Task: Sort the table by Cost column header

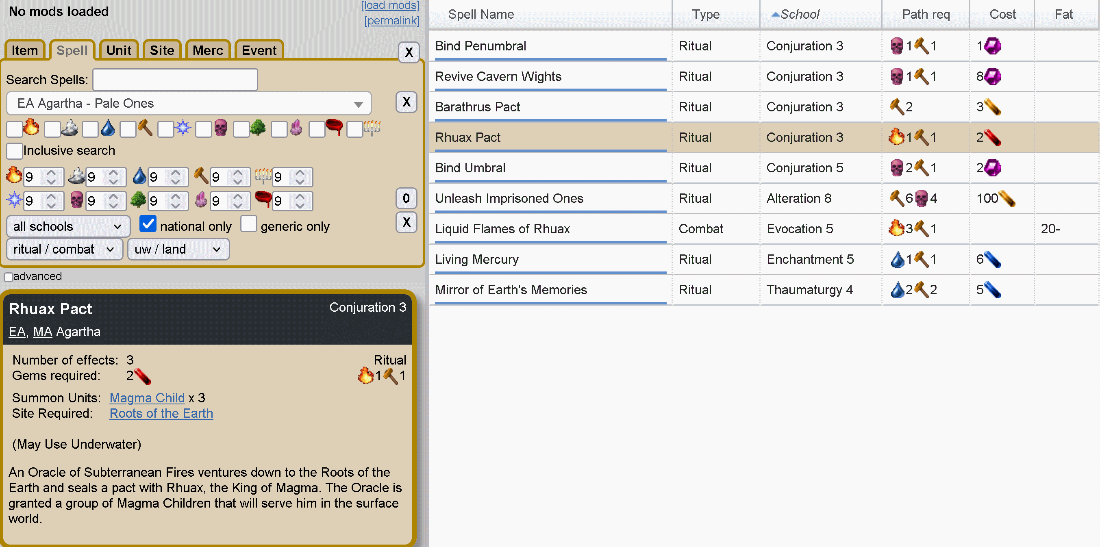Action: pos(1002,15)
